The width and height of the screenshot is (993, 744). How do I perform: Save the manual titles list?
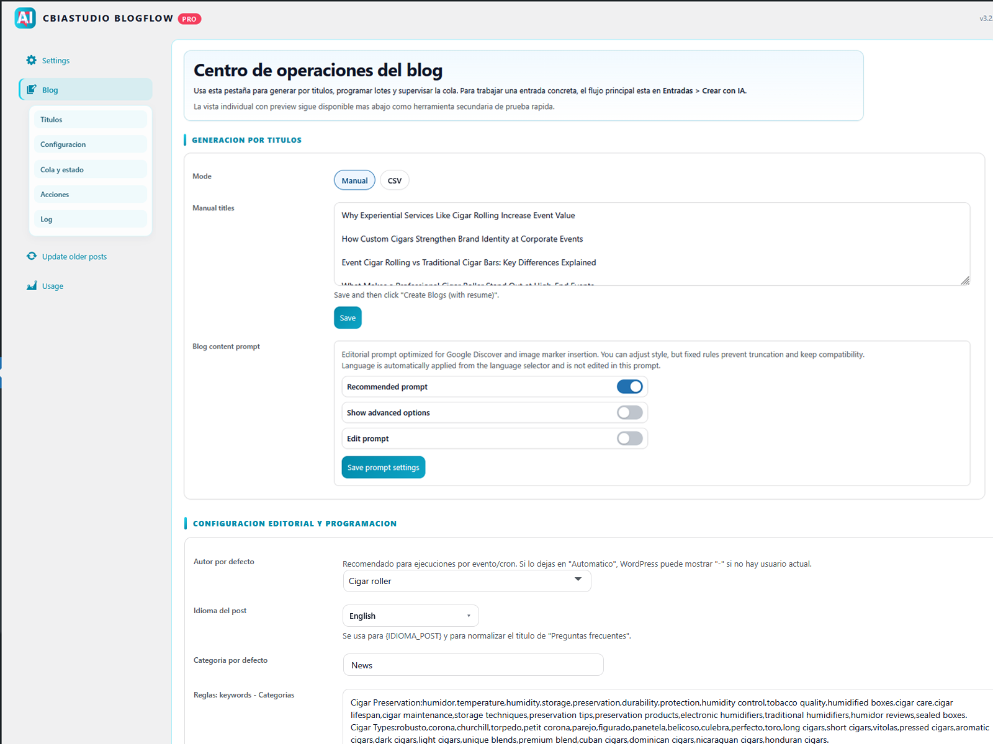[348, 317]
